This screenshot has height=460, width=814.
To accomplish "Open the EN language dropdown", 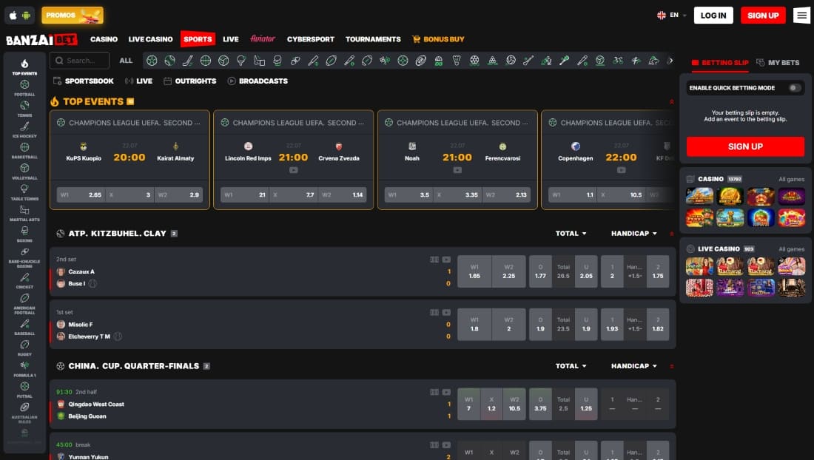I will pos(672,15).
